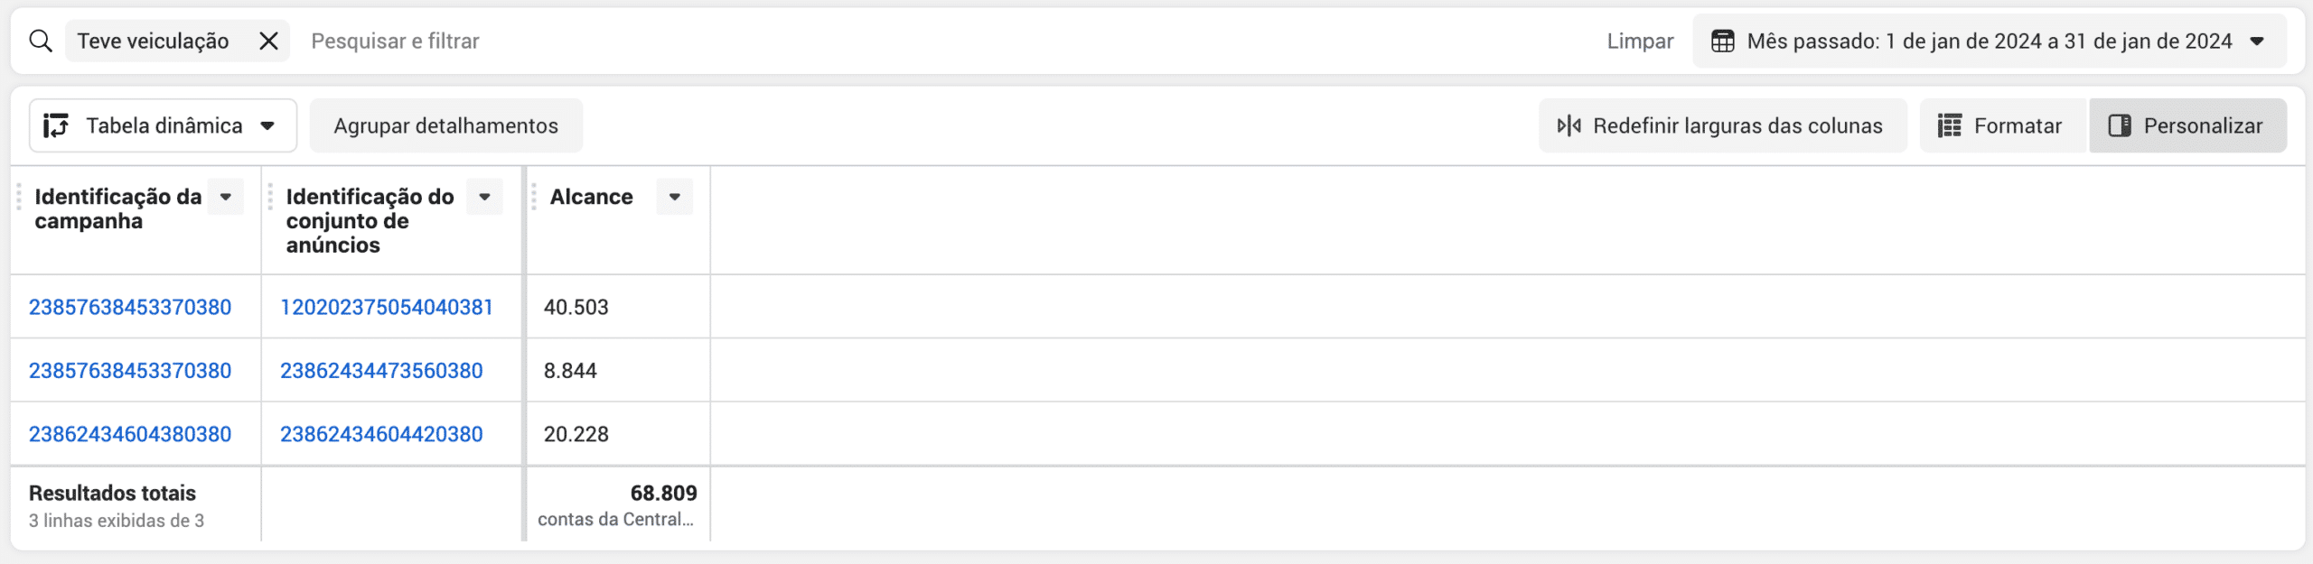Click Limpar to clear filters
The image size is (2313, 564).
1640,41
